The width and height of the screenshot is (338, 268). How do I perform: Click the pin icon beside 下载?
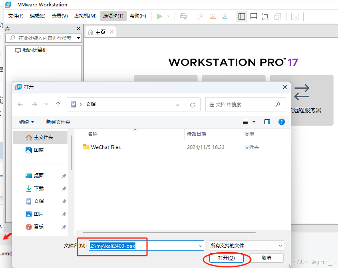tap(64, 189)
